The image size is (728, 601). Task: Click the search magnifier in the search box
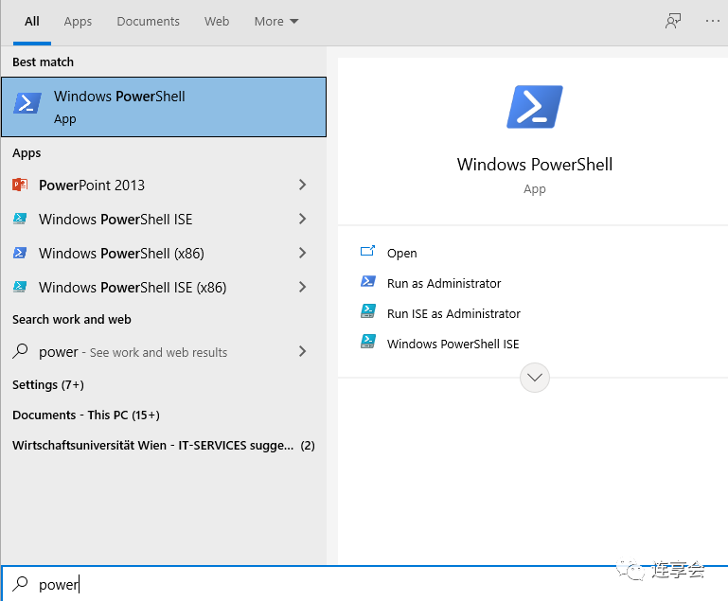click(20, 583)
